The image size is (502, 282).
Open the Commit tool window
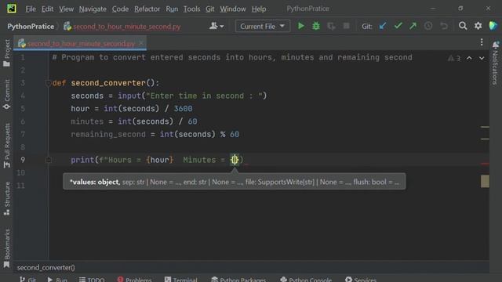[6, 94]
